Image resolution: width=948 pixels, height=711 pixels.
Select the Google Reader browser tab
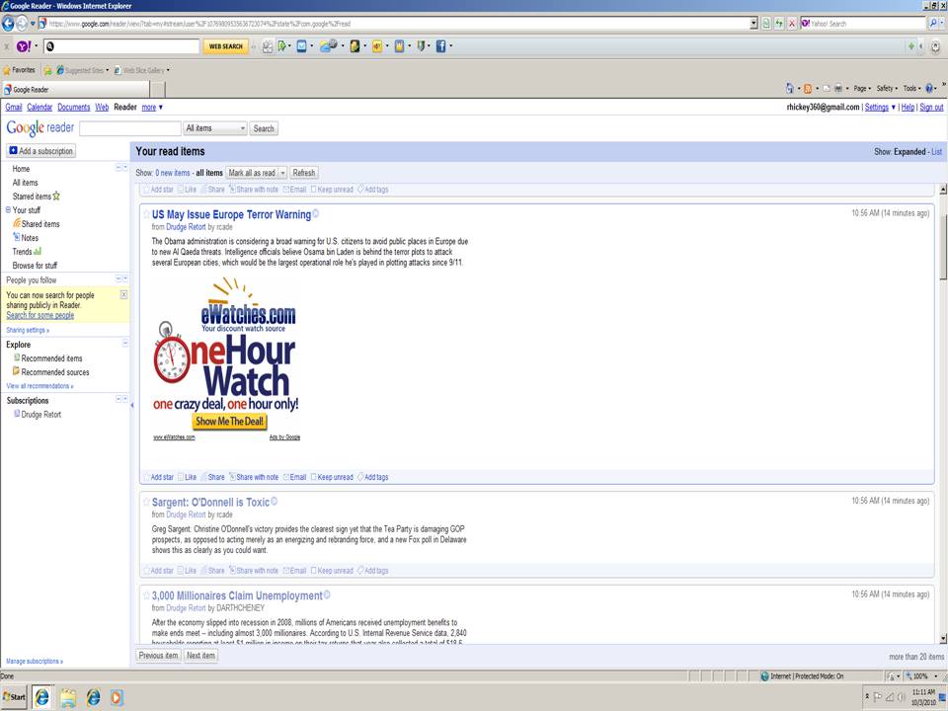point(75,90)
